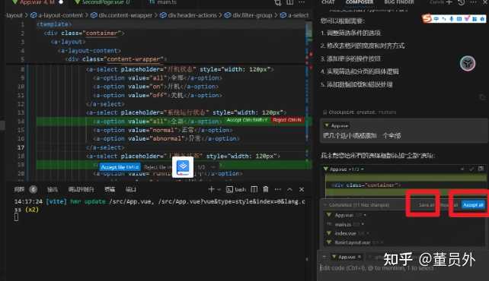Click the floating blue bookmark-arrow icon
This screenshot has width=489, height=281.
click(x=183, y=167)
